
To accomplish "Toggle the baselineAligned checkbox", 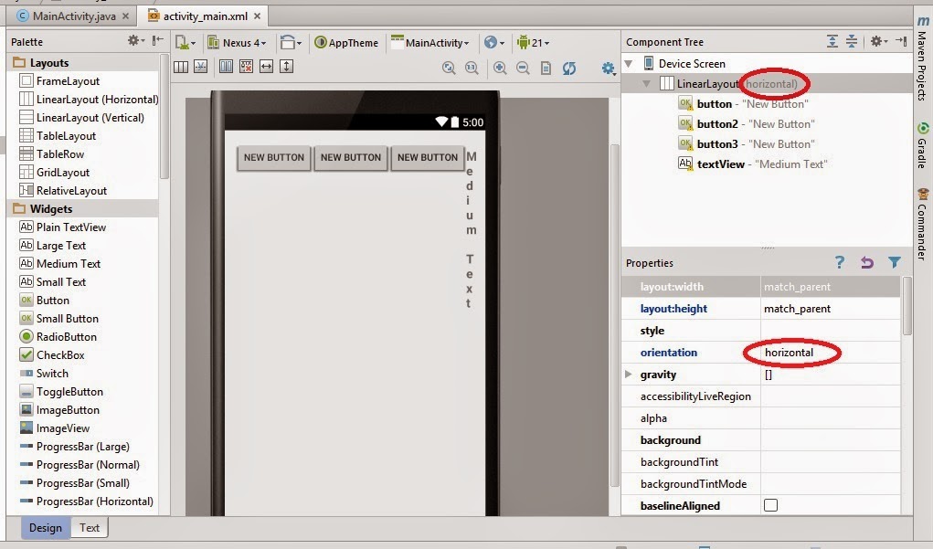I will (770, 506).
